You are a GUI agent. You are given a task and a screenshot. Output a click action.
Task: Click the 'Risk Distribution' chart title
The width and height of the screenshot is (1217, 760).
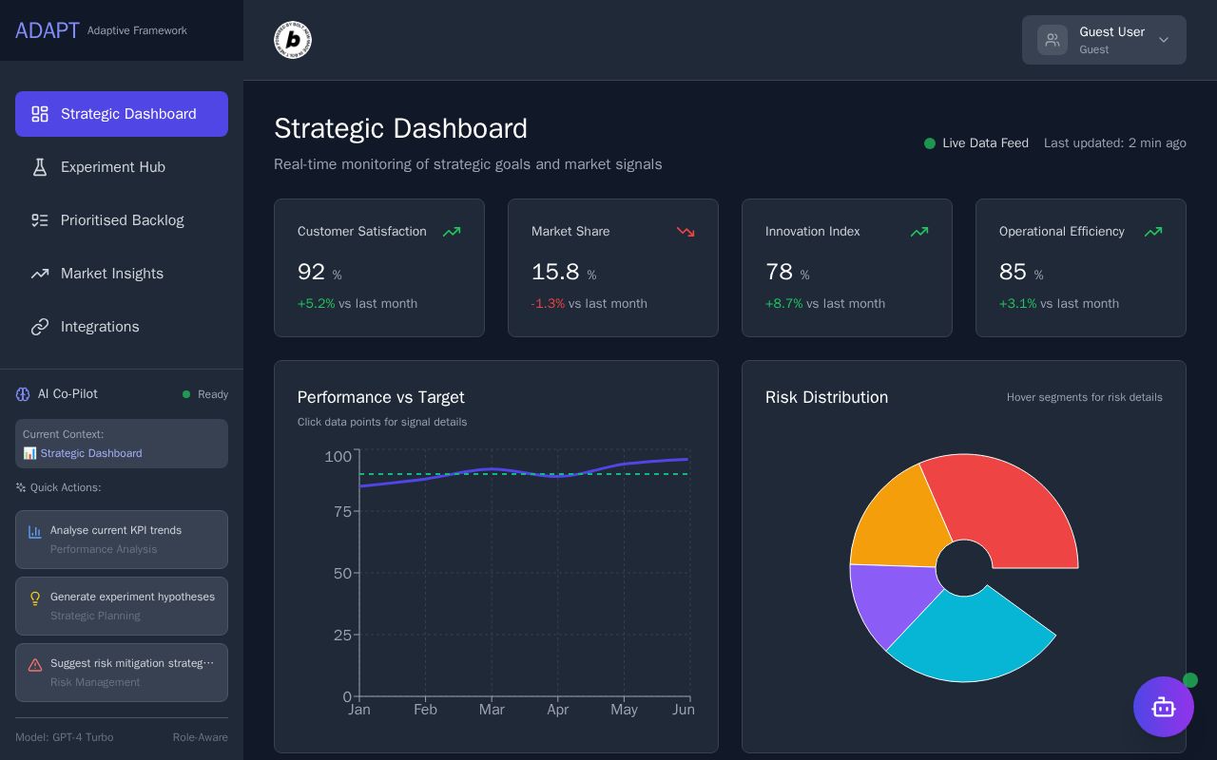pyautogui.click(x=826, y=397)
